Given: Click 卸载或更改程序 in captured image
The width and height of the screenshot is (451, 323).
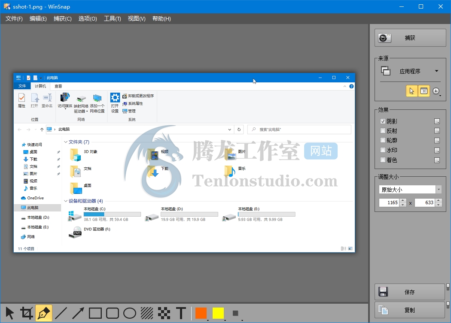Looking at the screenshot, I should [138, 96].
